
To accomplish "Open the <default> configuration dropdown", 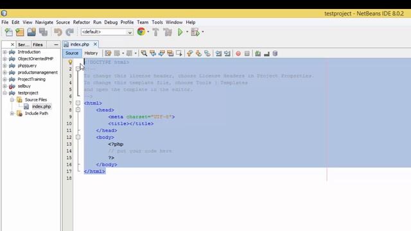I will pos(107,32).
